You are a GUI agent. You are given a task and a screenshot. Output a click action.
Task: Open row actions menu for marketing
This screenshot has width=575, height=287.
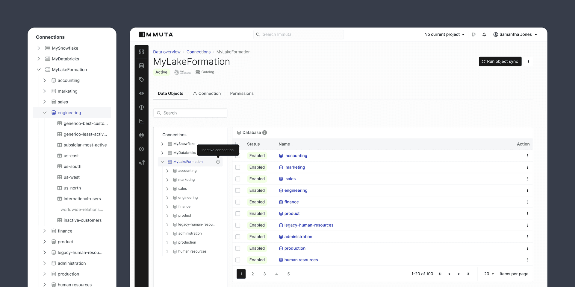pos(527,167)
